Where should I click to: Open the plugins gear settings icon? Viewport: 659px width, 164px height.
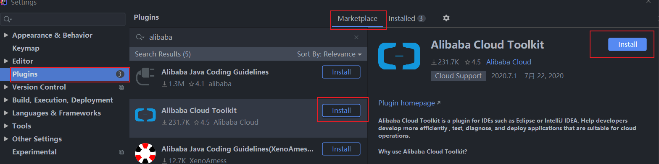click(x=446, y=18)
